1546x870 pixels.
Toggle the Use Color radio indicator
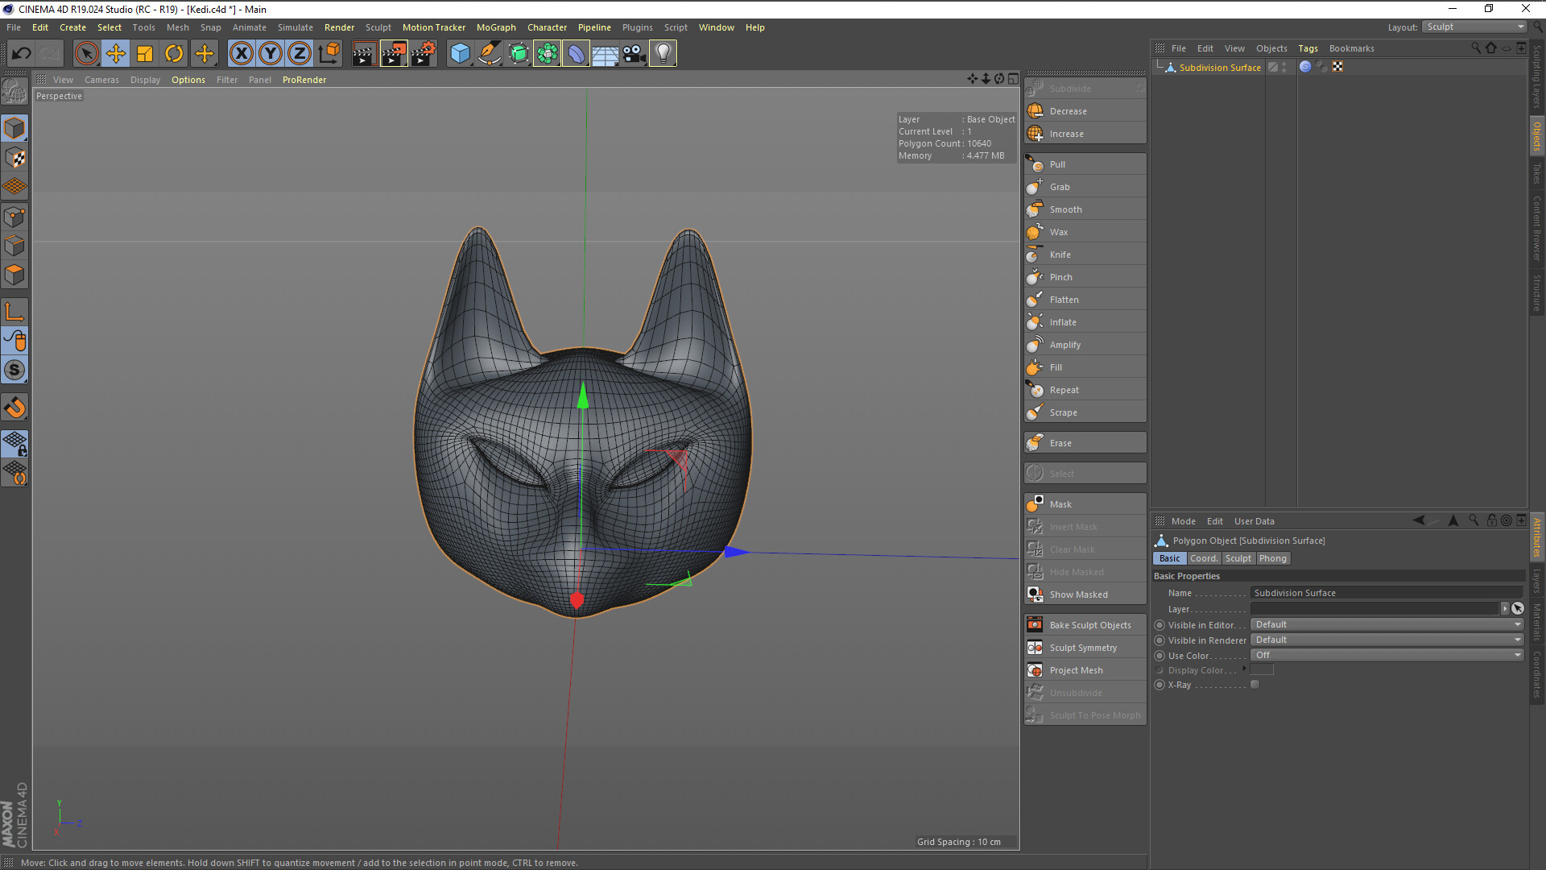click(x=1159, y=656)
